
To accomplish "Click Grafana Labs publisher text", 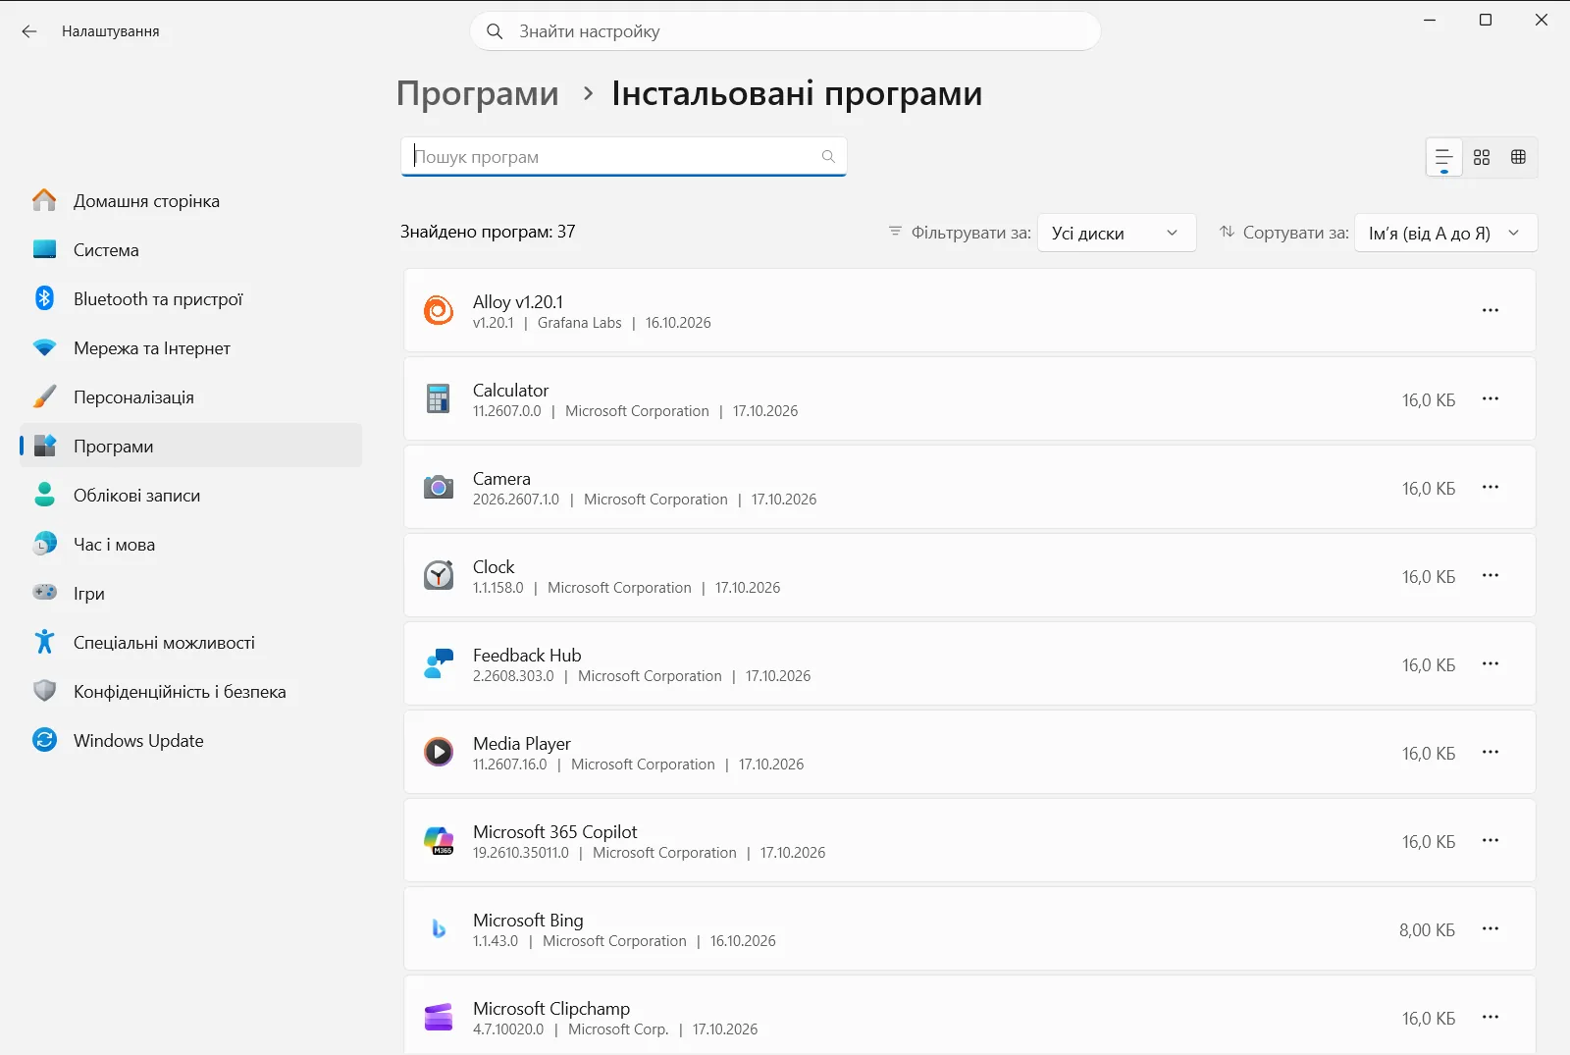I will click(579, 323).
